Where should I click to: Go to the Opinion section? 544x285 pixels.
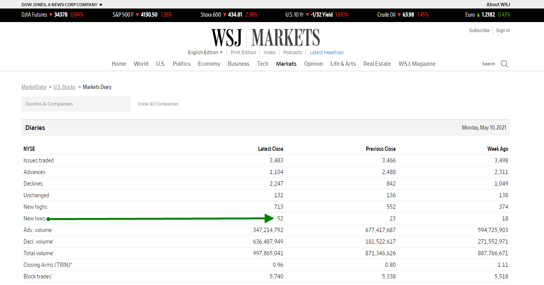tap(313, 64)
